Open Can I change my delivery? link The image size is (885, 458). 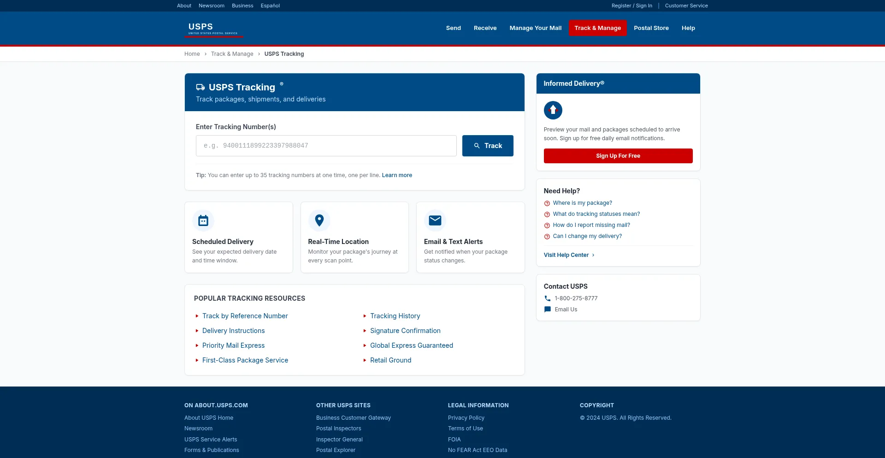[587, 236]
